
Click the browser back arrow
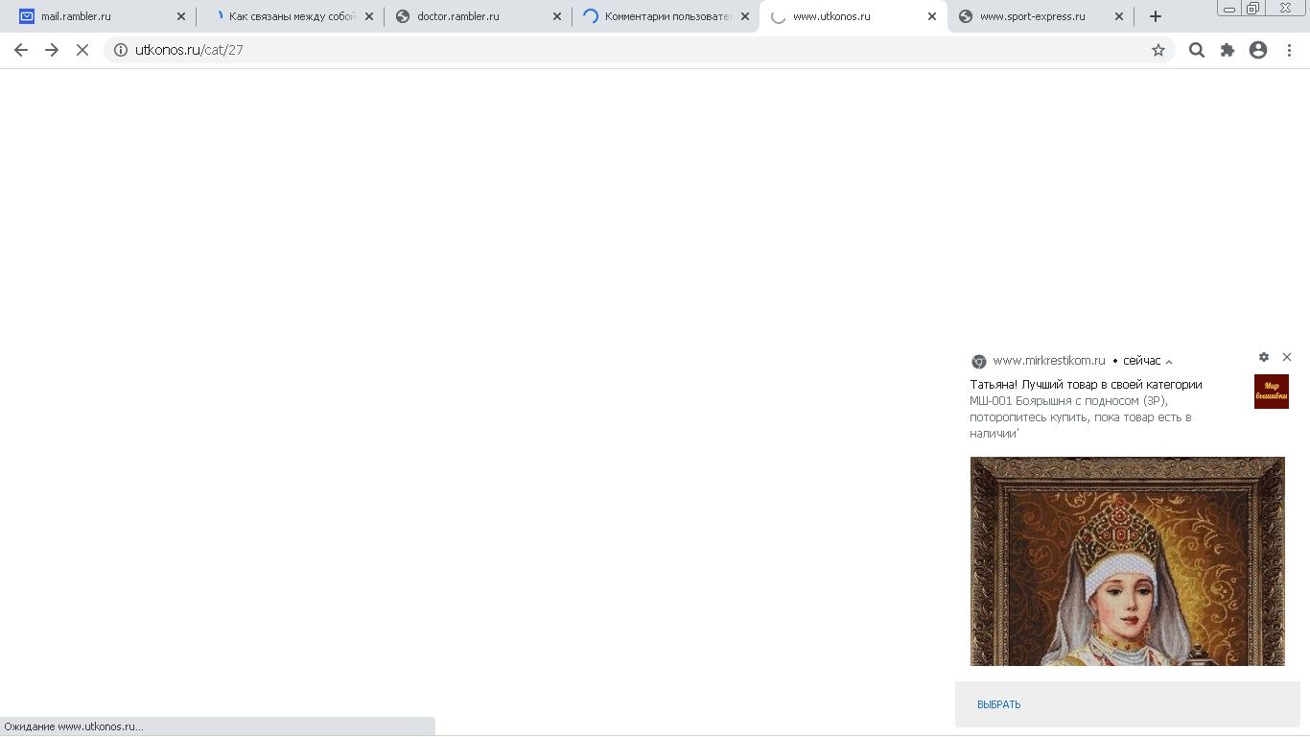tap(21, 50)
